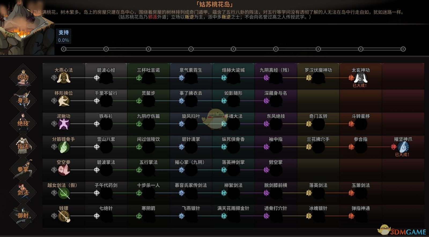This screenshot has height=237, width=429.
Task: Select the 旋风扫叶 skill name
Action: tap(191, 116)
